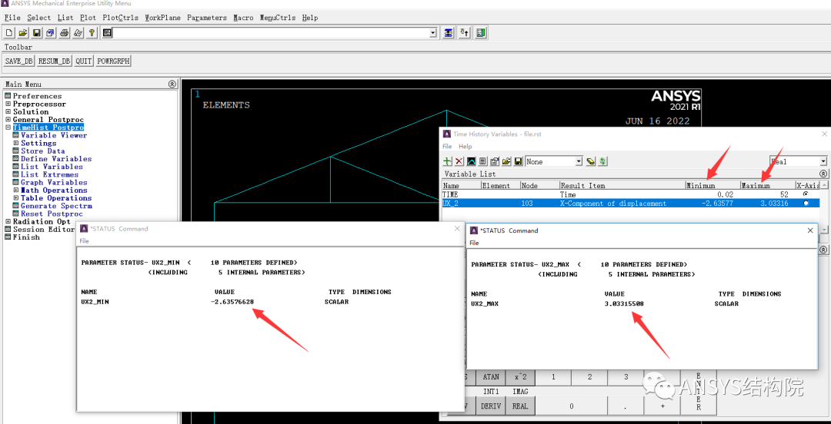This screenshot has height=424, width=831.
Task: Click the keypad icon beside command input
Action: (x=107, y=33)
